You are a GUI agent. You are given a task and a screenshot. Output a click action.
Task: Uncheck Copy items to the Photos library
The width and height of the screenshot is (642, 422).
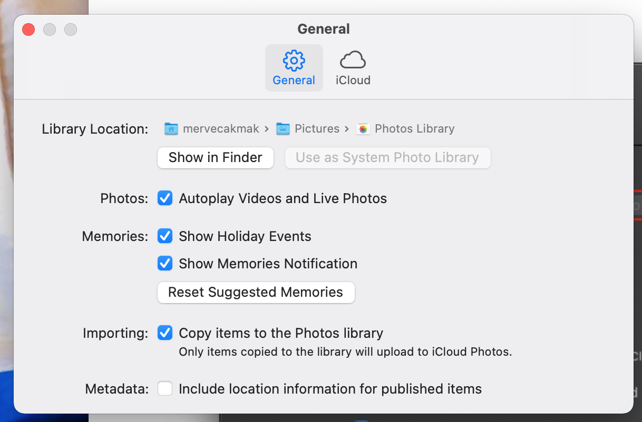click(x=165, y=333)
